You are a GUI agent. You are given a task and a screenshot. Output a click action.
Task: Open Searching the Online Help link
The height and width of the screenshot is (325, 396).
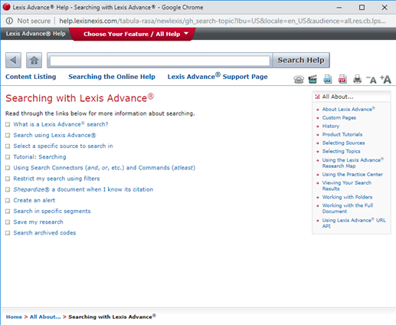click(112, 77)
